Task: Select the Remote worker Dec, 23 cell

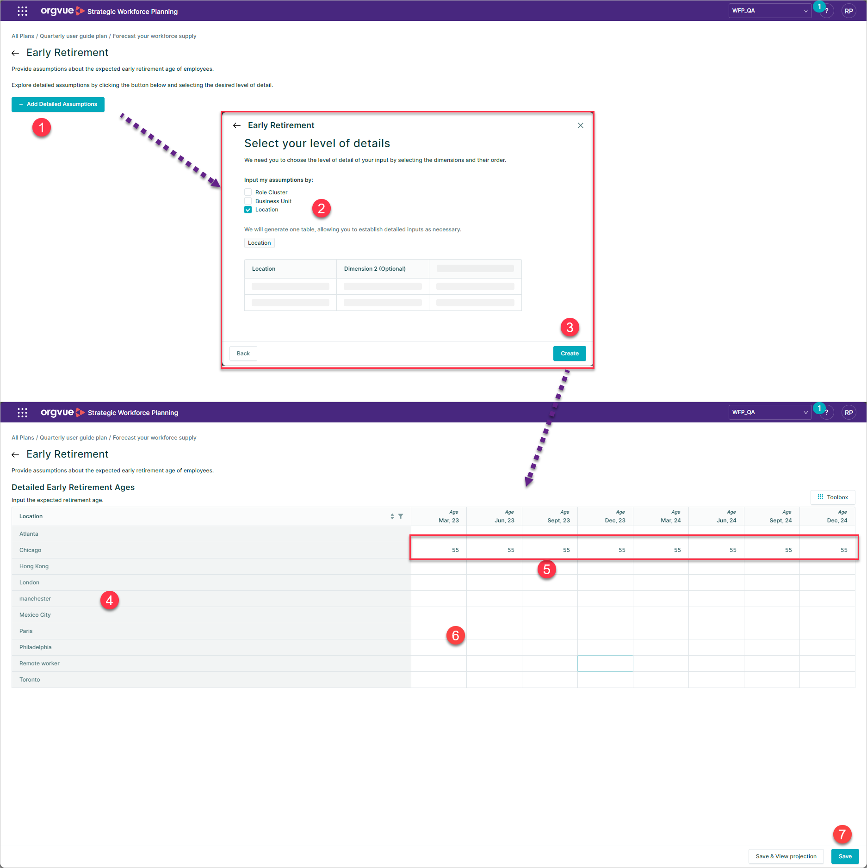Action: pos(605,663)
